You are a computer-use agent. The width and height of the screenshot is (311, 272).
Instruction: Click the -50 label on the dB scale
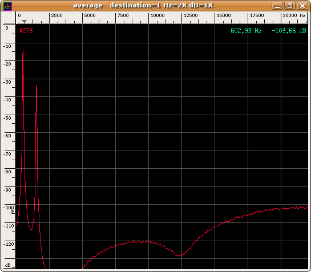click(7, 118)
